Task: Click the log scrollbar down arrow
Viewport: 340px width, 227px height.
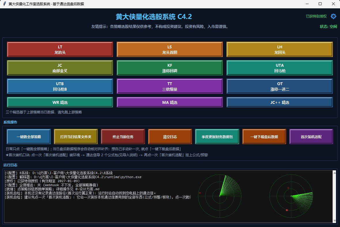Action: 334,221
